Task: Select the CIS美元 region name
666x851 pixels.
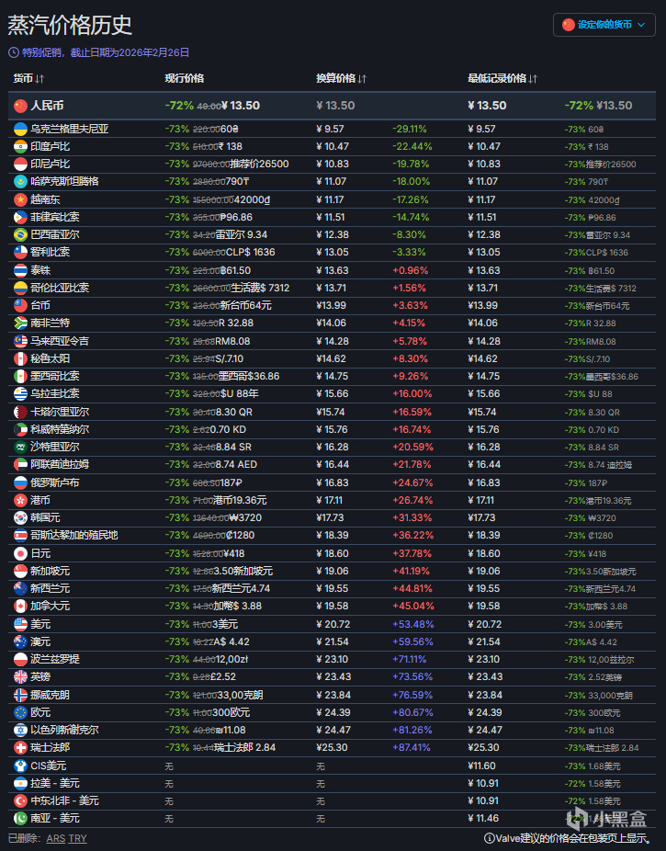Action: tap(49, 766)
